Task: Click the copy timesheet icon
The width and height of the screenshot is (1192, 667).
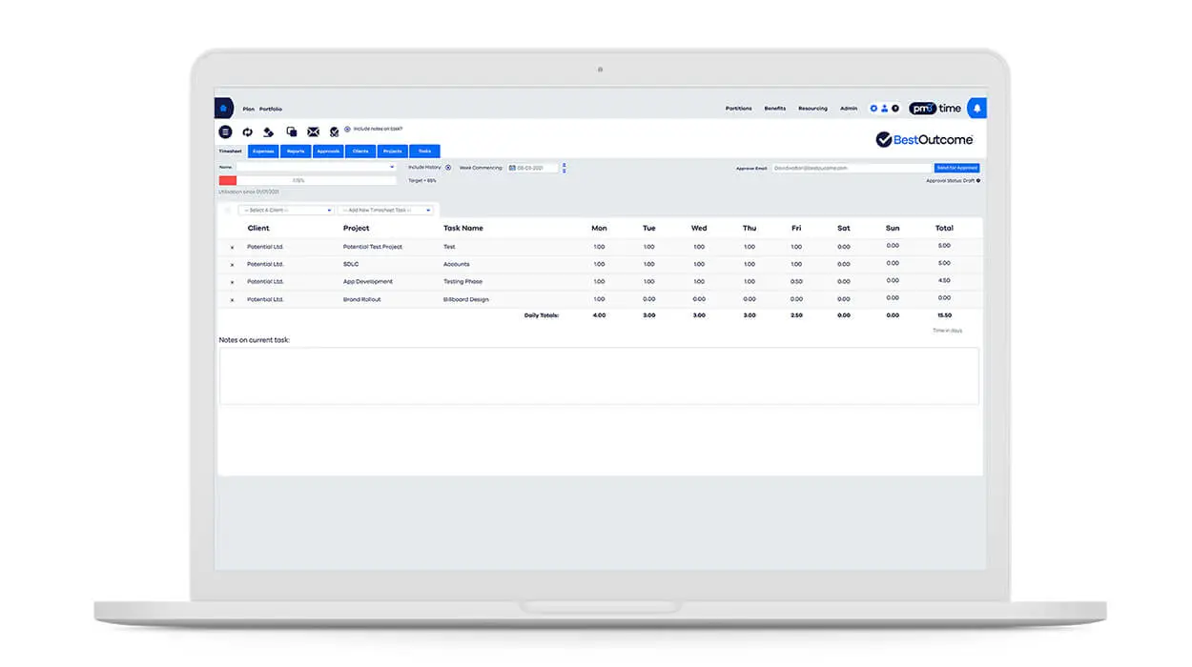Action: tap(291, 131)
